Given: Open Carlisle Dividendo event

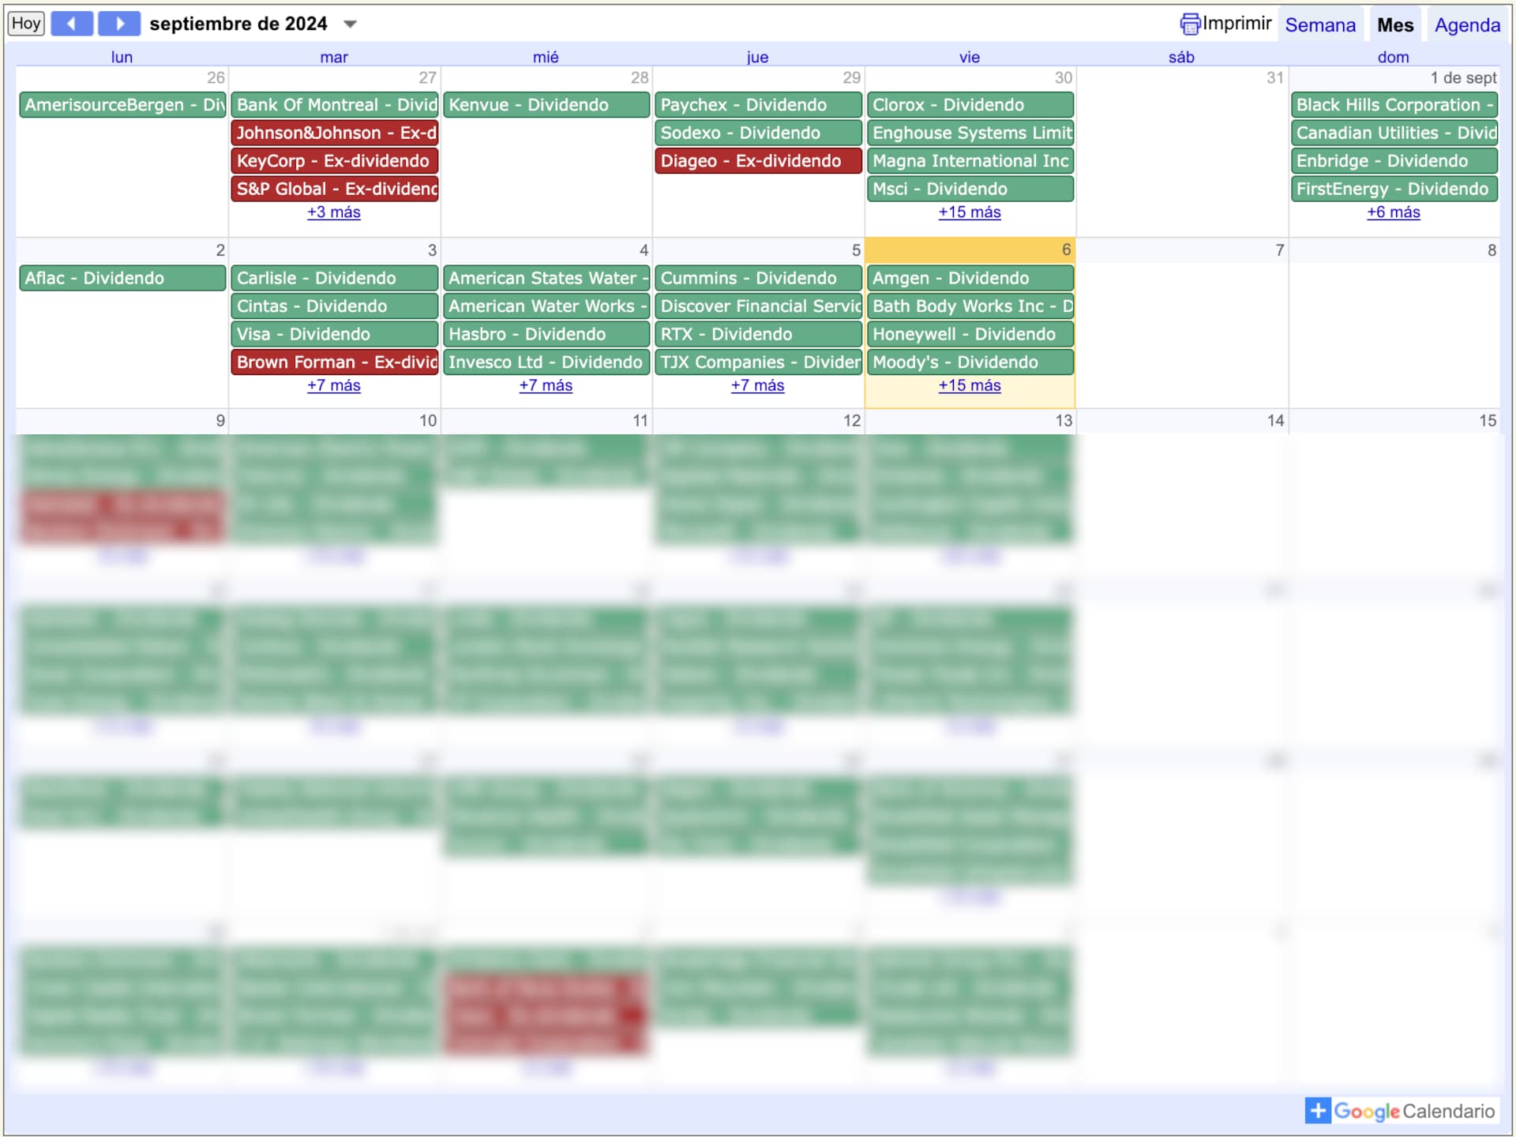Looking at the screenshot, I should coord(335,278).
